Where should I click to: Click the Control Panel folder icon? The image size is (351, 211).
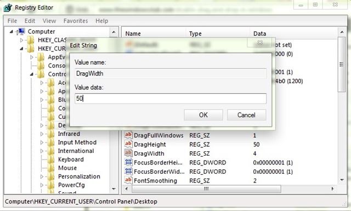click(x=41, y=74)
